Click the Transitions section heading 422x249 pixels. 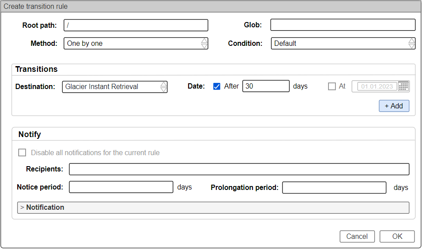36,69
